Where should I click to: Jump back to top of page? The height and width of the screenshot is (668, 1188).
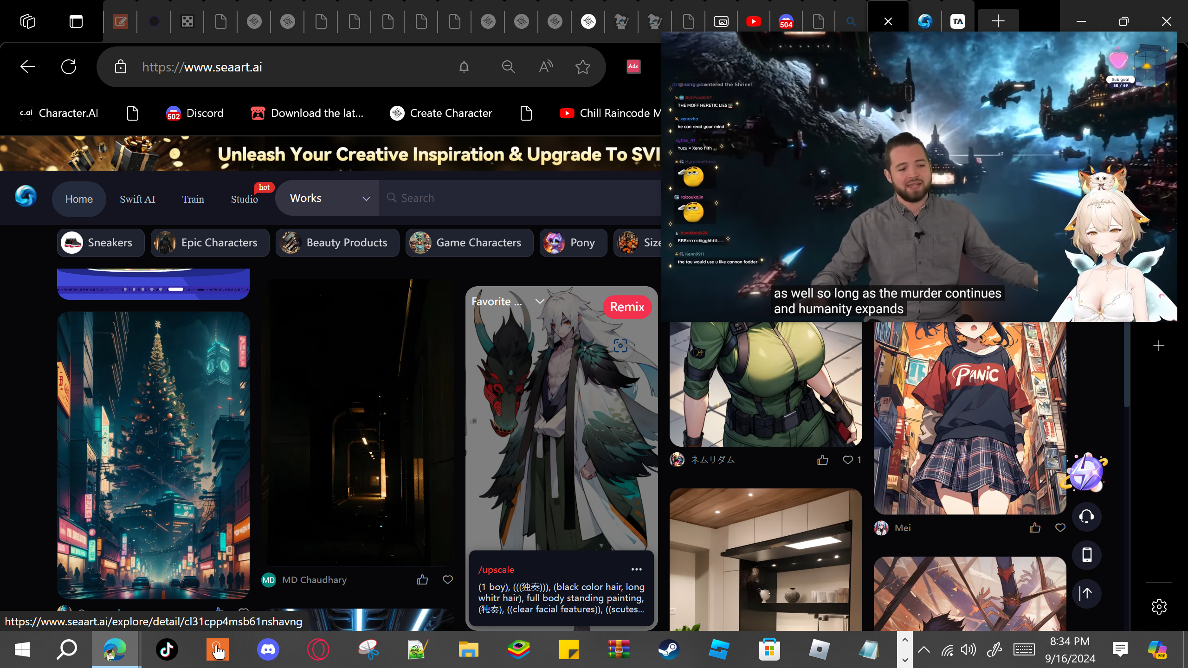[x=1087, y=593]
